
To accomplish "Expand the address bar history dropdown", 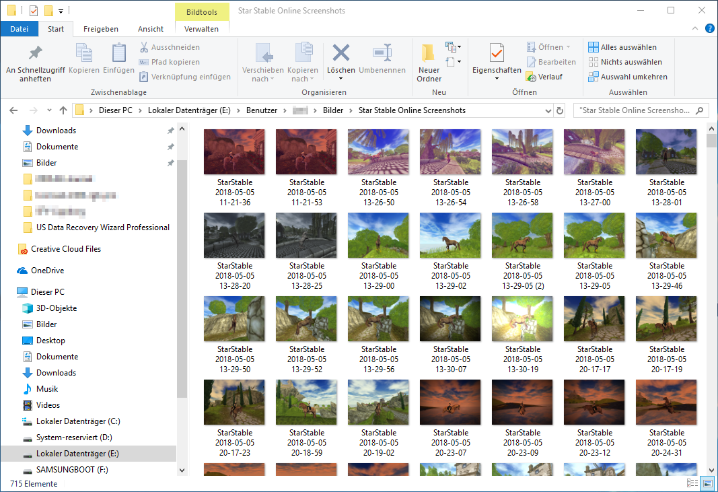I will tap(548, 110).
